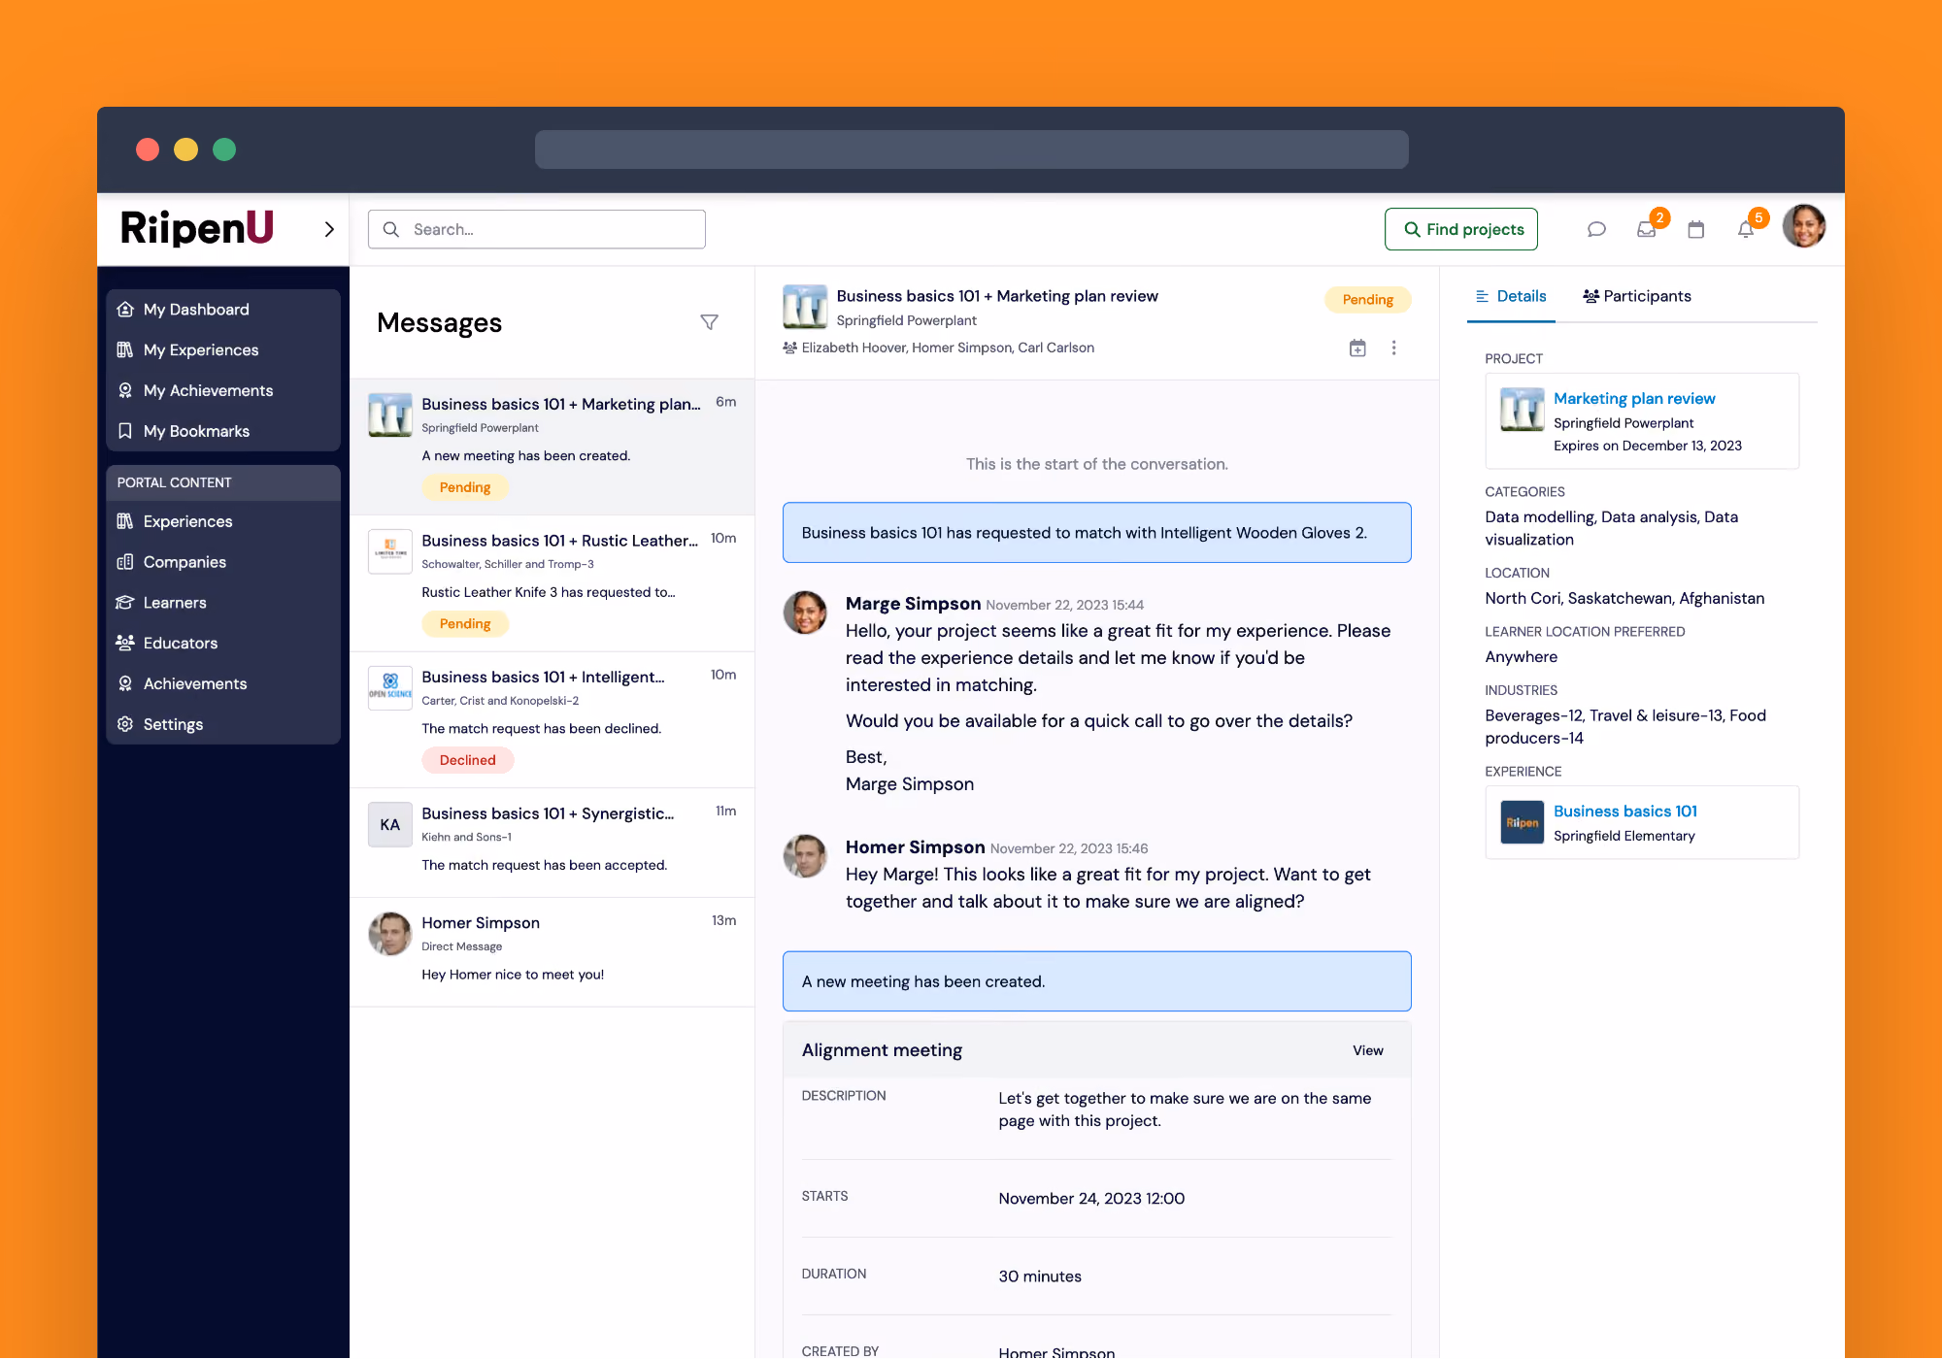This screenshot has width=1942, height=1359.
Task: Open conversation three-dot options menu
Action: [x=1393, y=348]
